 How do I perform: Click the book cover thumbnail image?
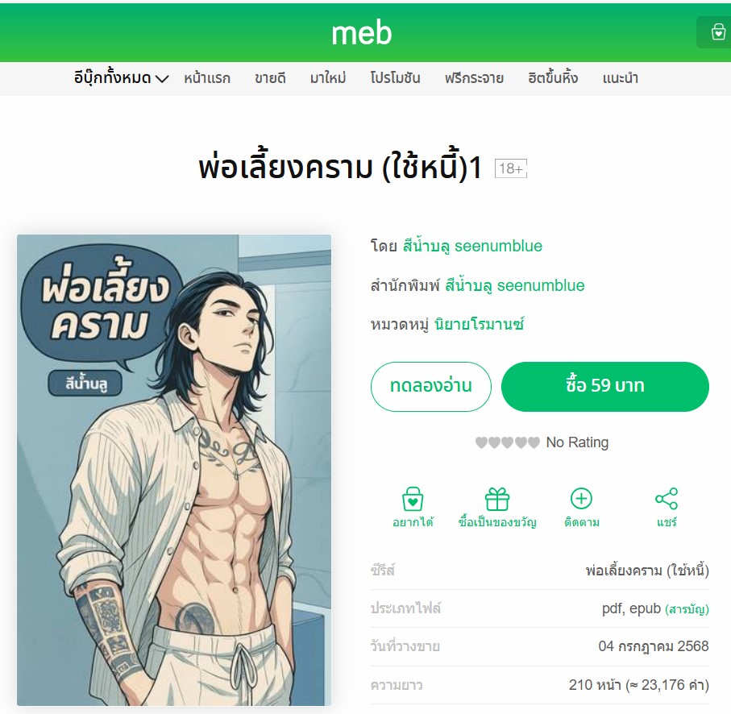[x=174, y=470]
